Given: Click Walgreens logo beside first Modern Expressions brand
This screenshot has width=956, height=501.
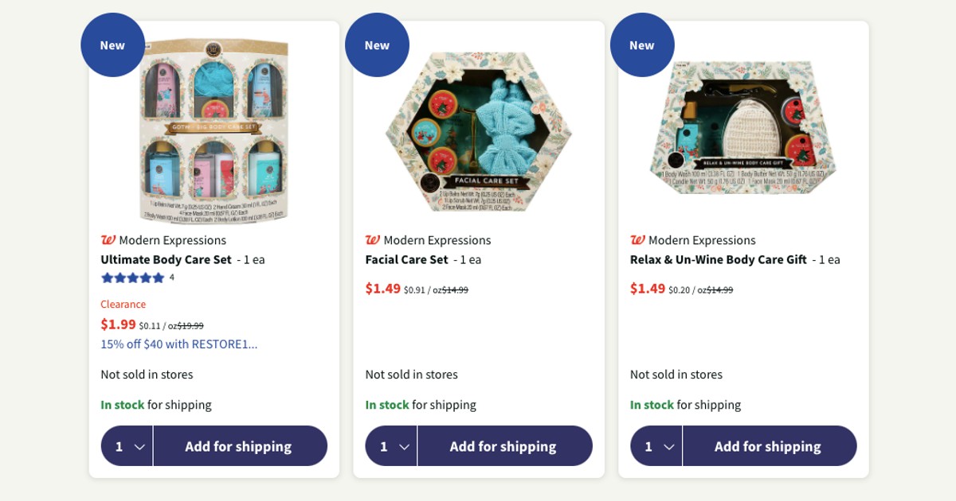Looking at the screenshot, I should point(108,240).
